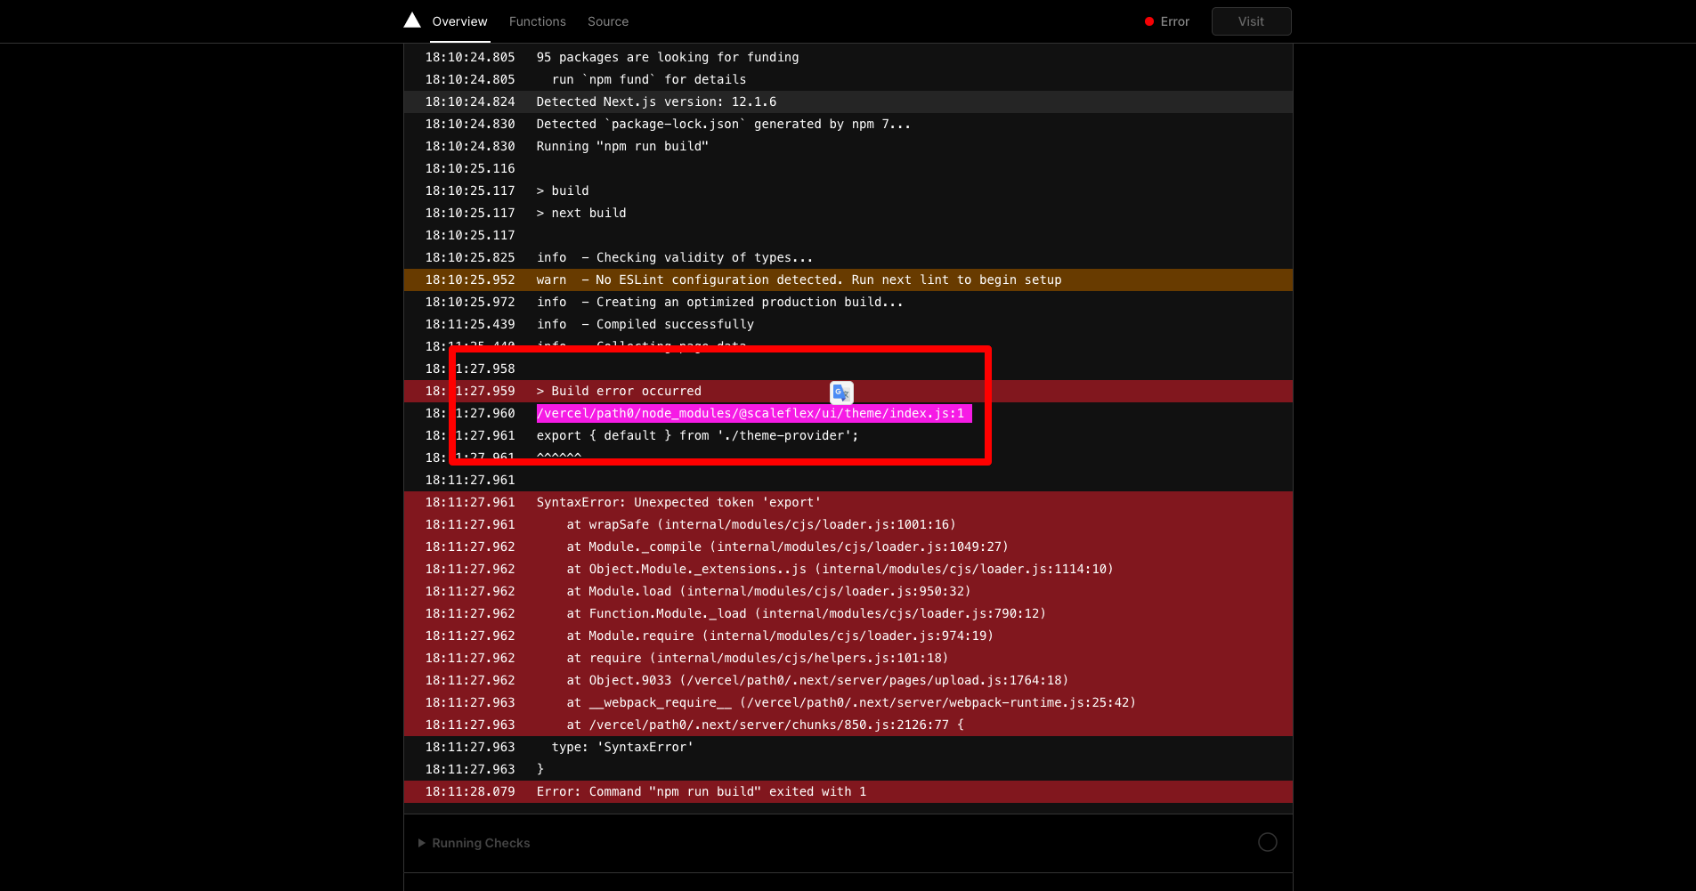Screen dimensions: 1696x891
Task: Switch to the Functions tab
Action: coord(537,21)
